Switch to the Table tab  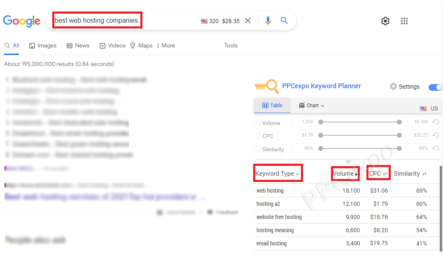point(273,105)
